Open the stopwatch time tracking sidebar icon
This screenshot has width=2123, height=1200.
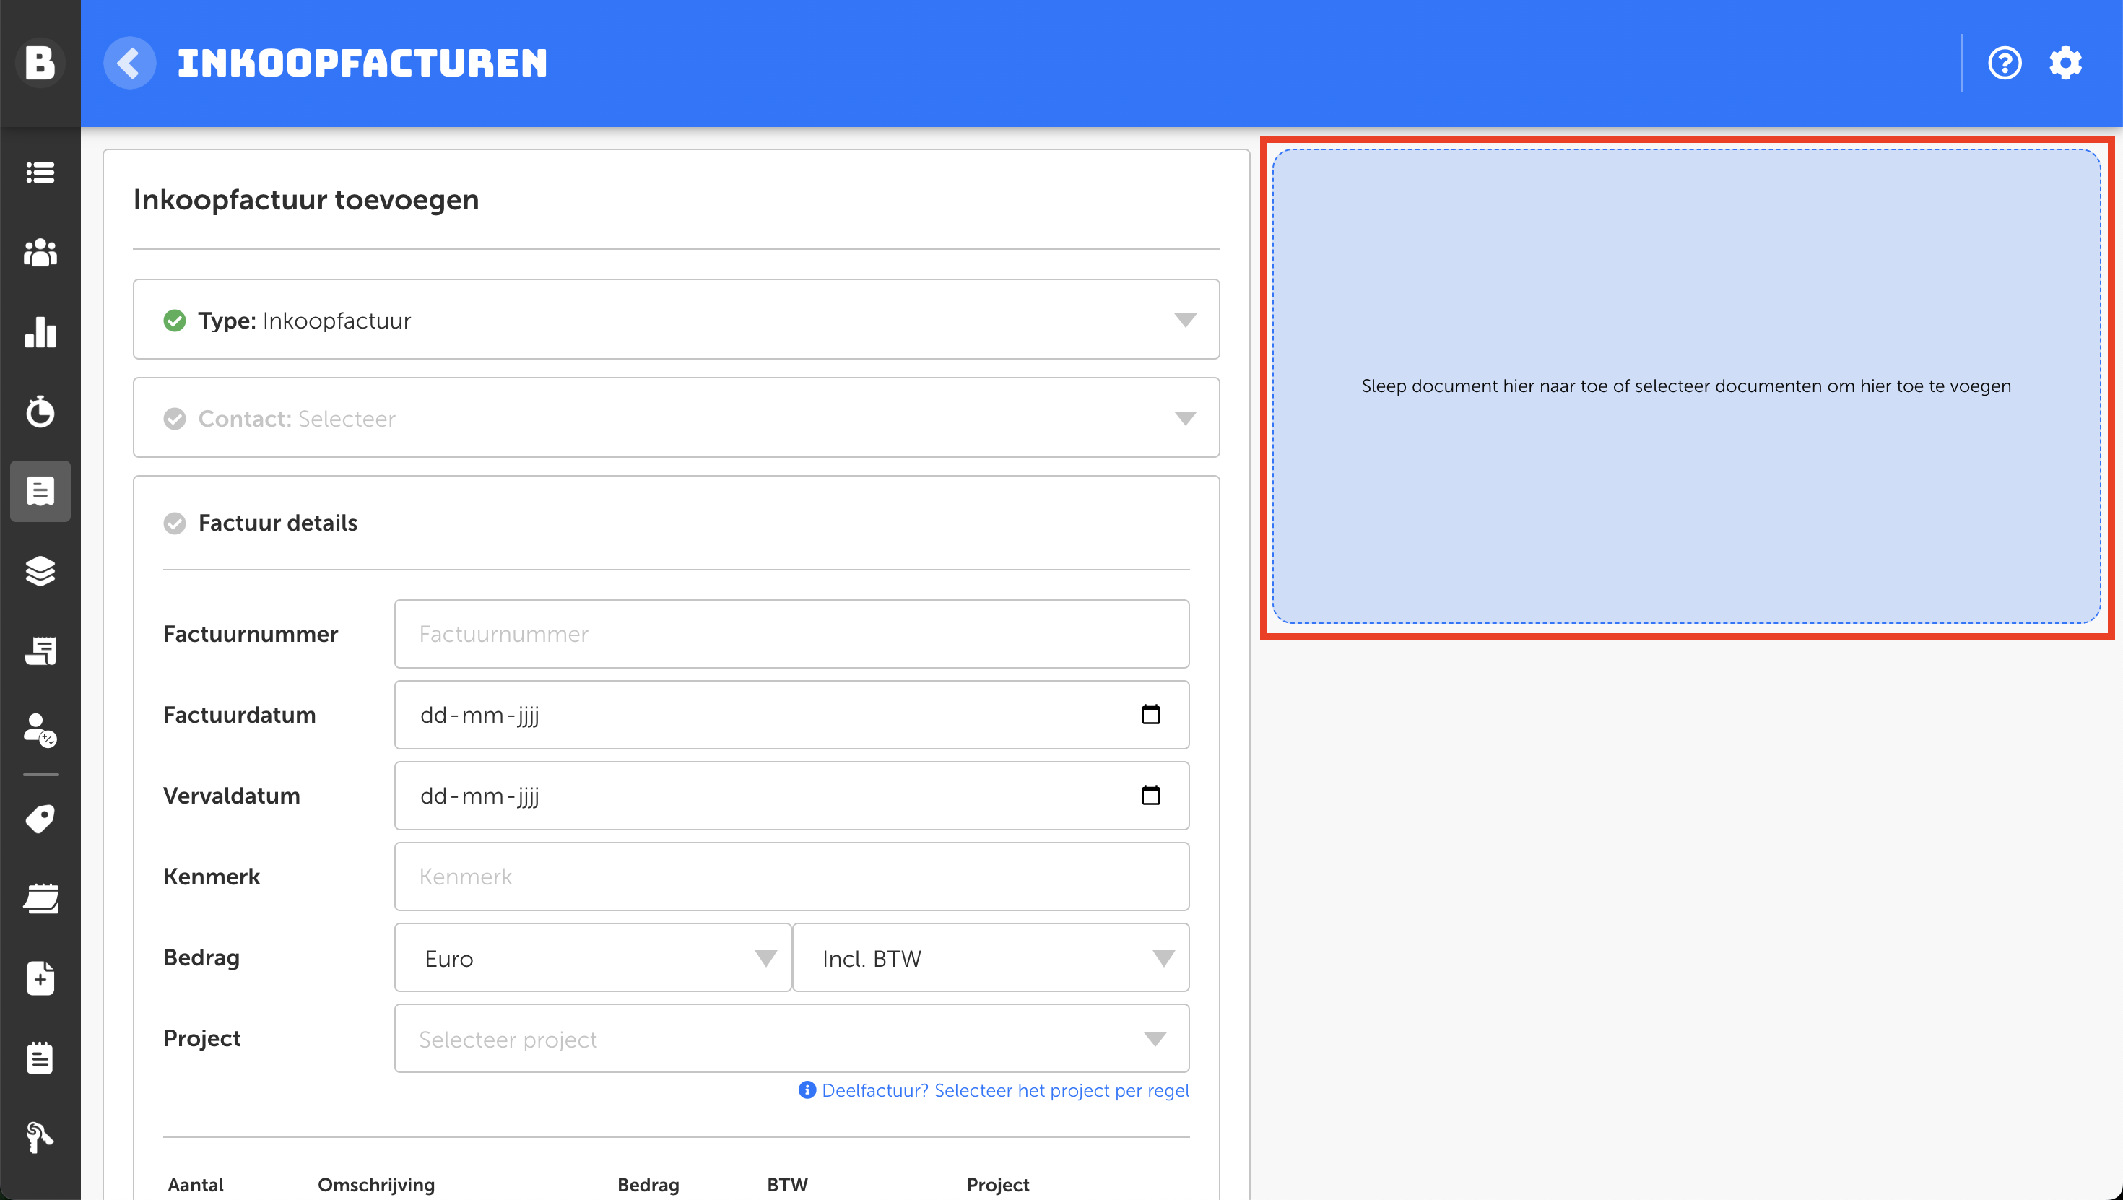40,412
